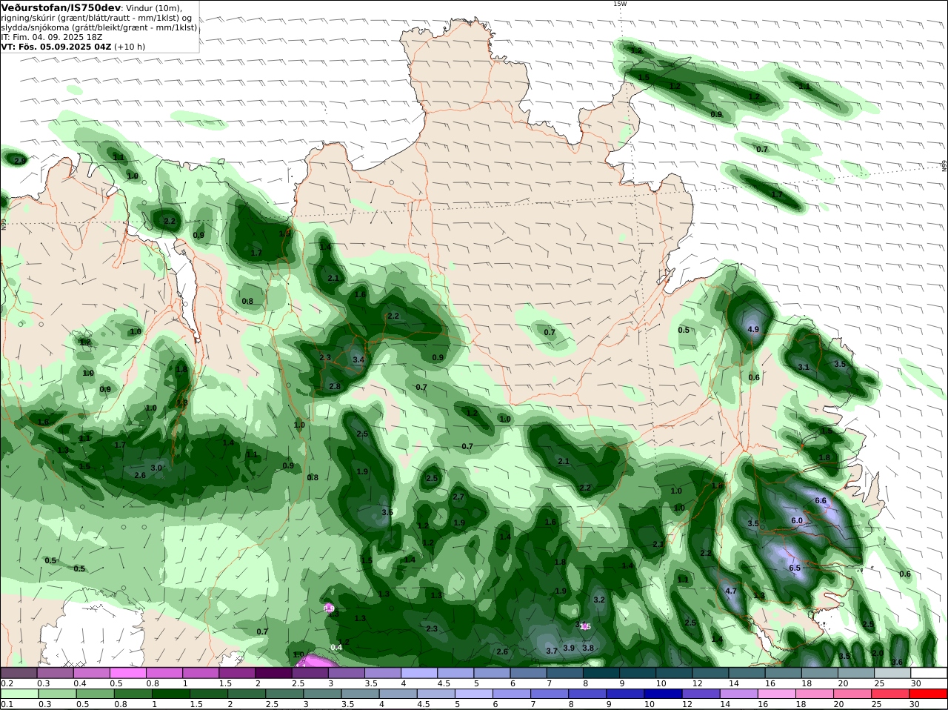Click the 6.5 precipitation value
This screenshot has width=948, height=710.
click(x=795, y=568)
